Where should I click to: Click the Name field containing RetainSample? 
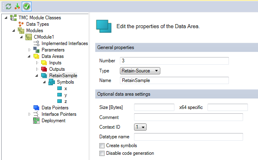174,80
